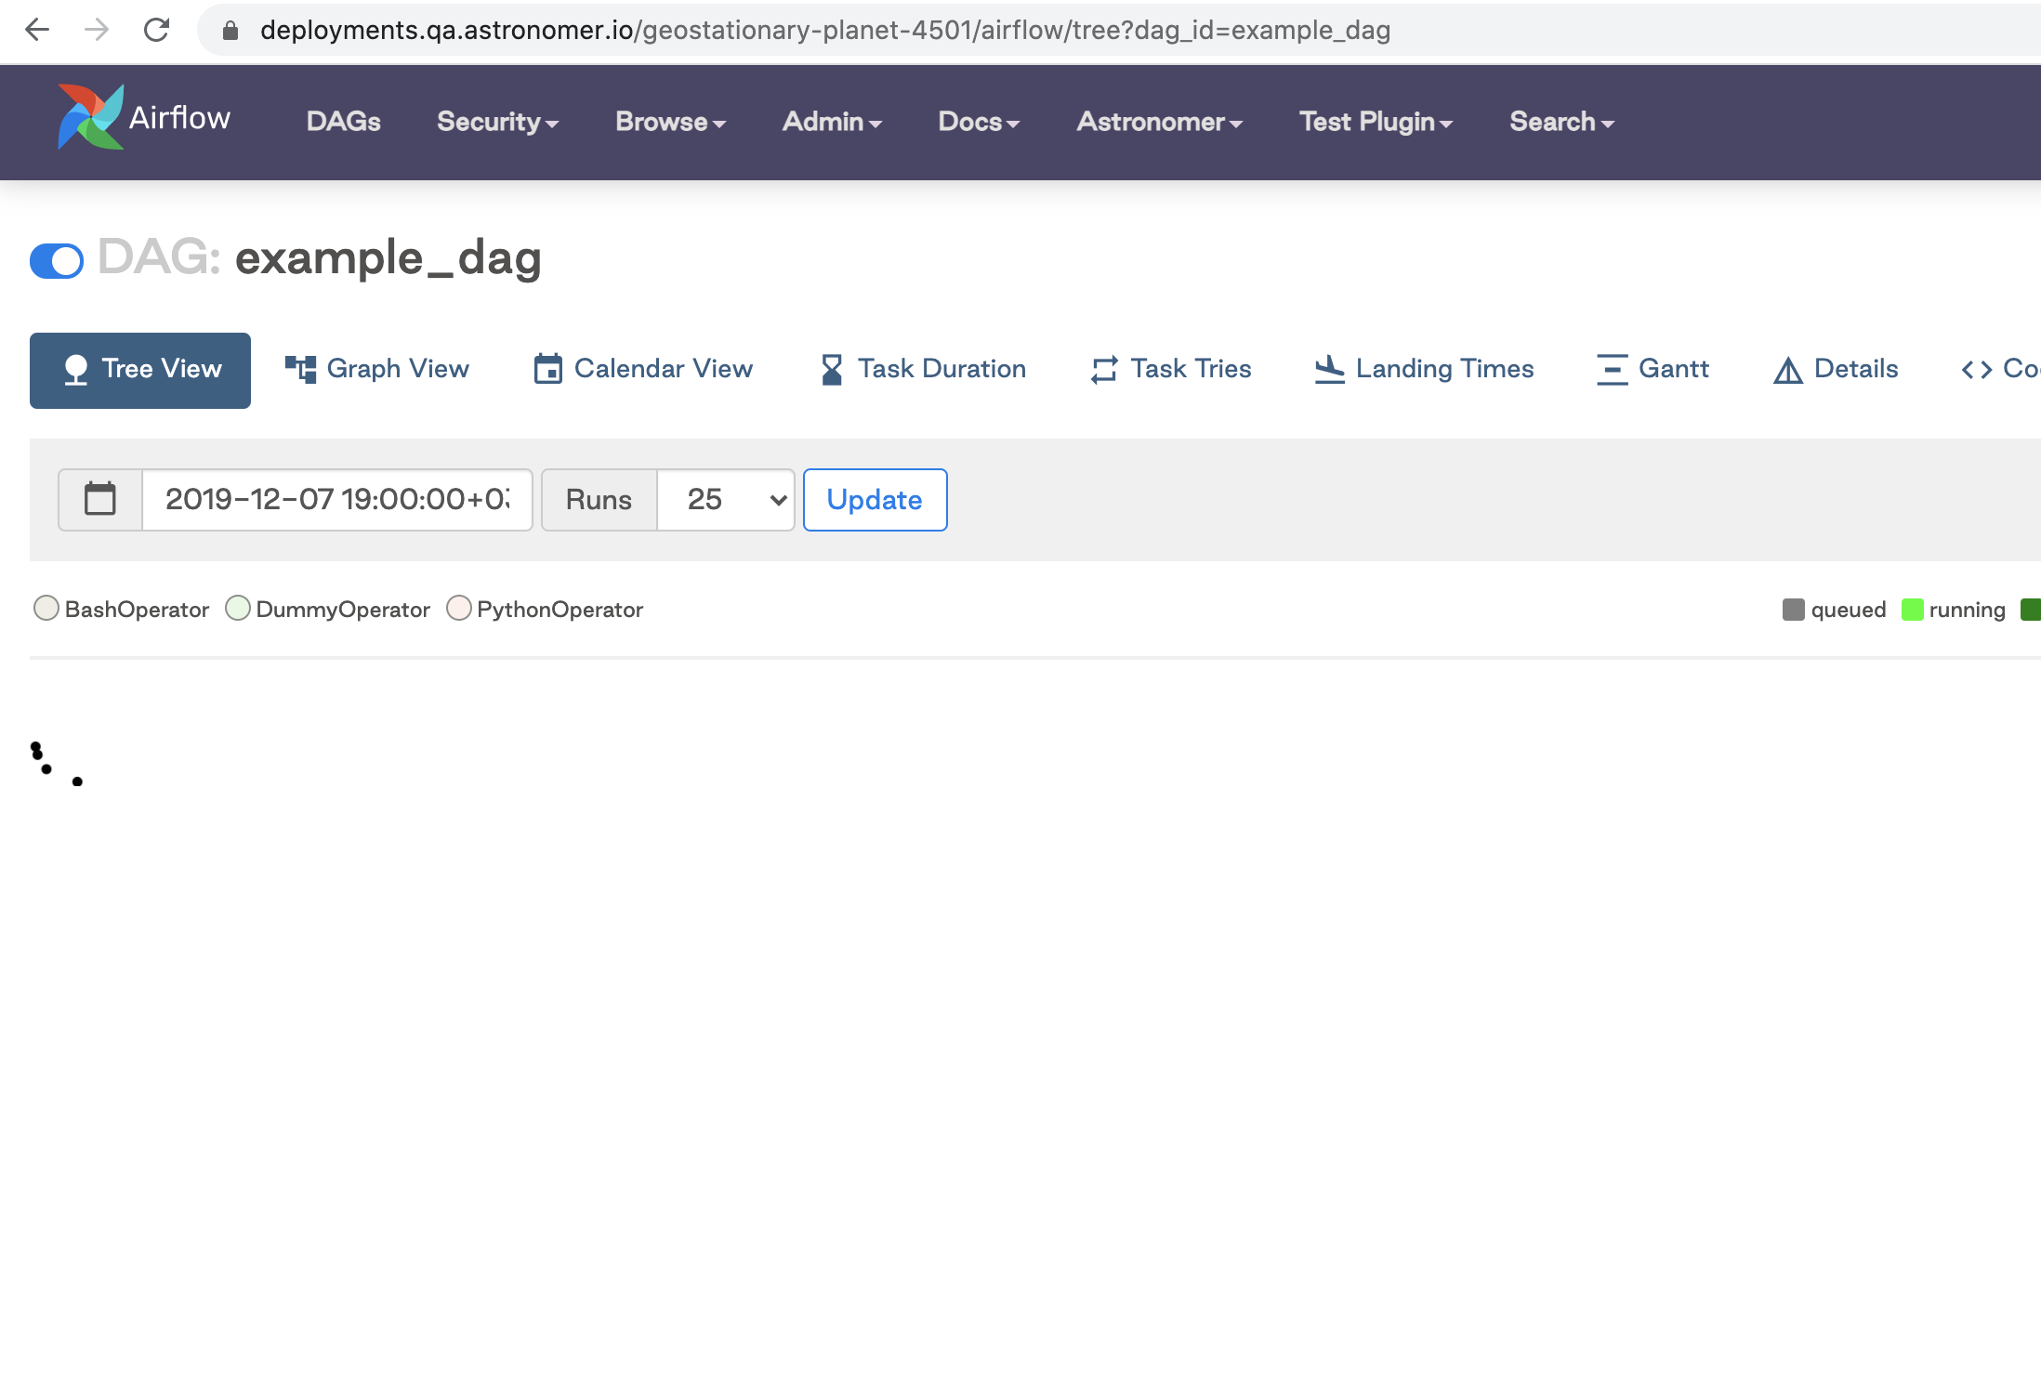Select the Tree View pin icon
This screenshot has height=1392, width=2041.
tap(77, 368)
